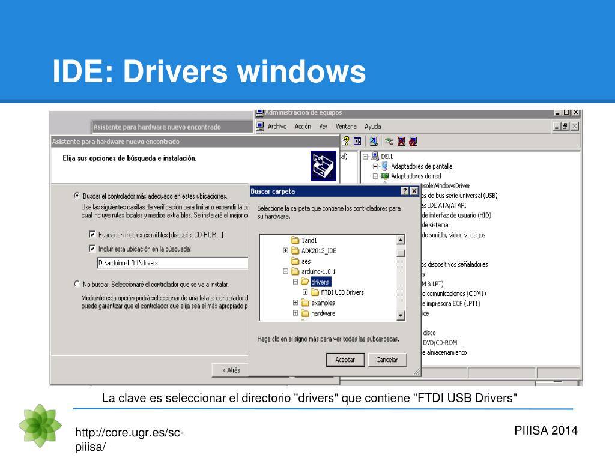Select the 'FTDI USB Drivers' folder label
The width and height of the screenshot is (615, 461).
click(342, 292)
